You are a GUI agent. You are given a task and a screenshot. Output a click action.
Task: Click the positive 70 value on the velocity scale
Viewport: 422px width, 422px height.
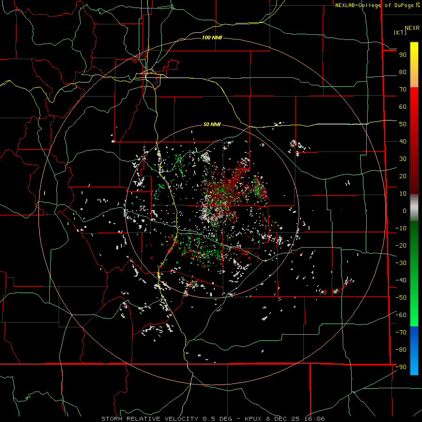click(403, 90)
